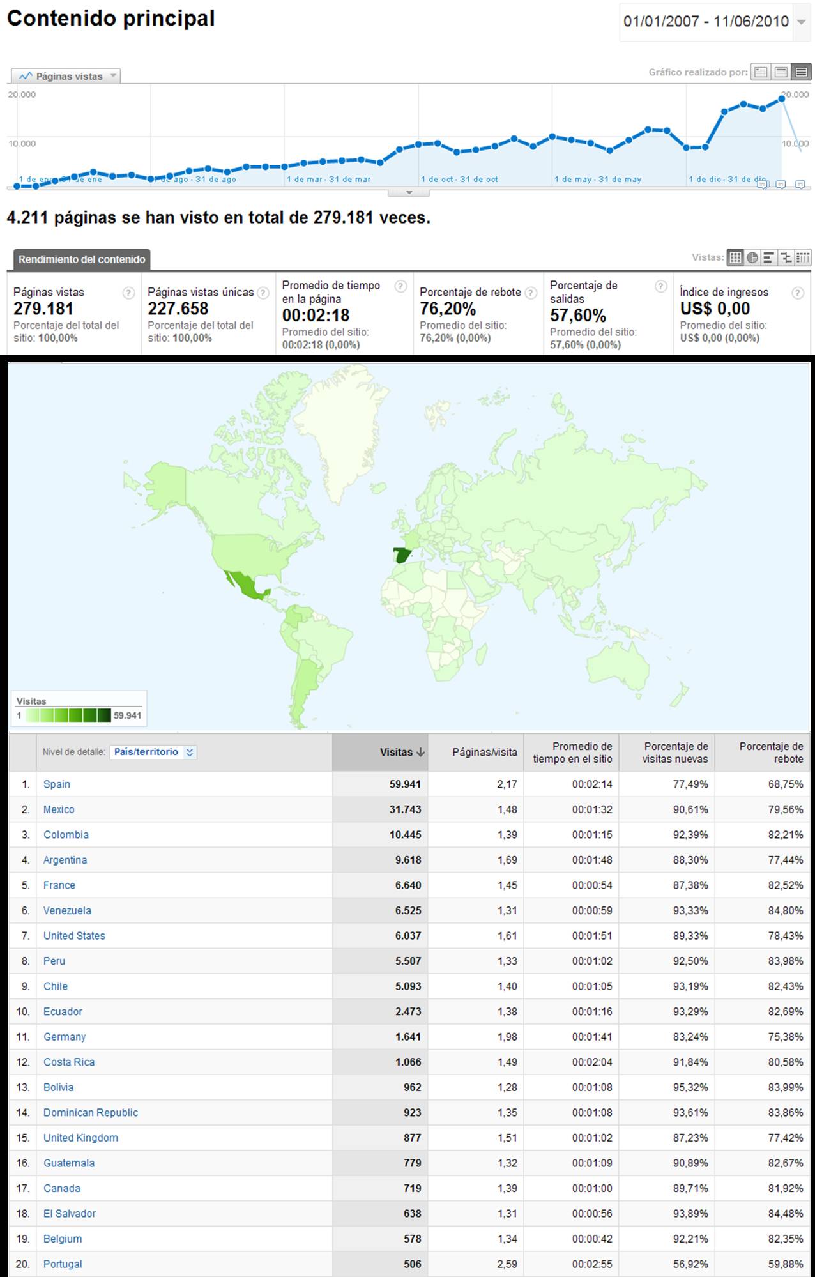Click the 1 de mar - 31 de mar label
815x1277 pixels.
pos(328,179)
